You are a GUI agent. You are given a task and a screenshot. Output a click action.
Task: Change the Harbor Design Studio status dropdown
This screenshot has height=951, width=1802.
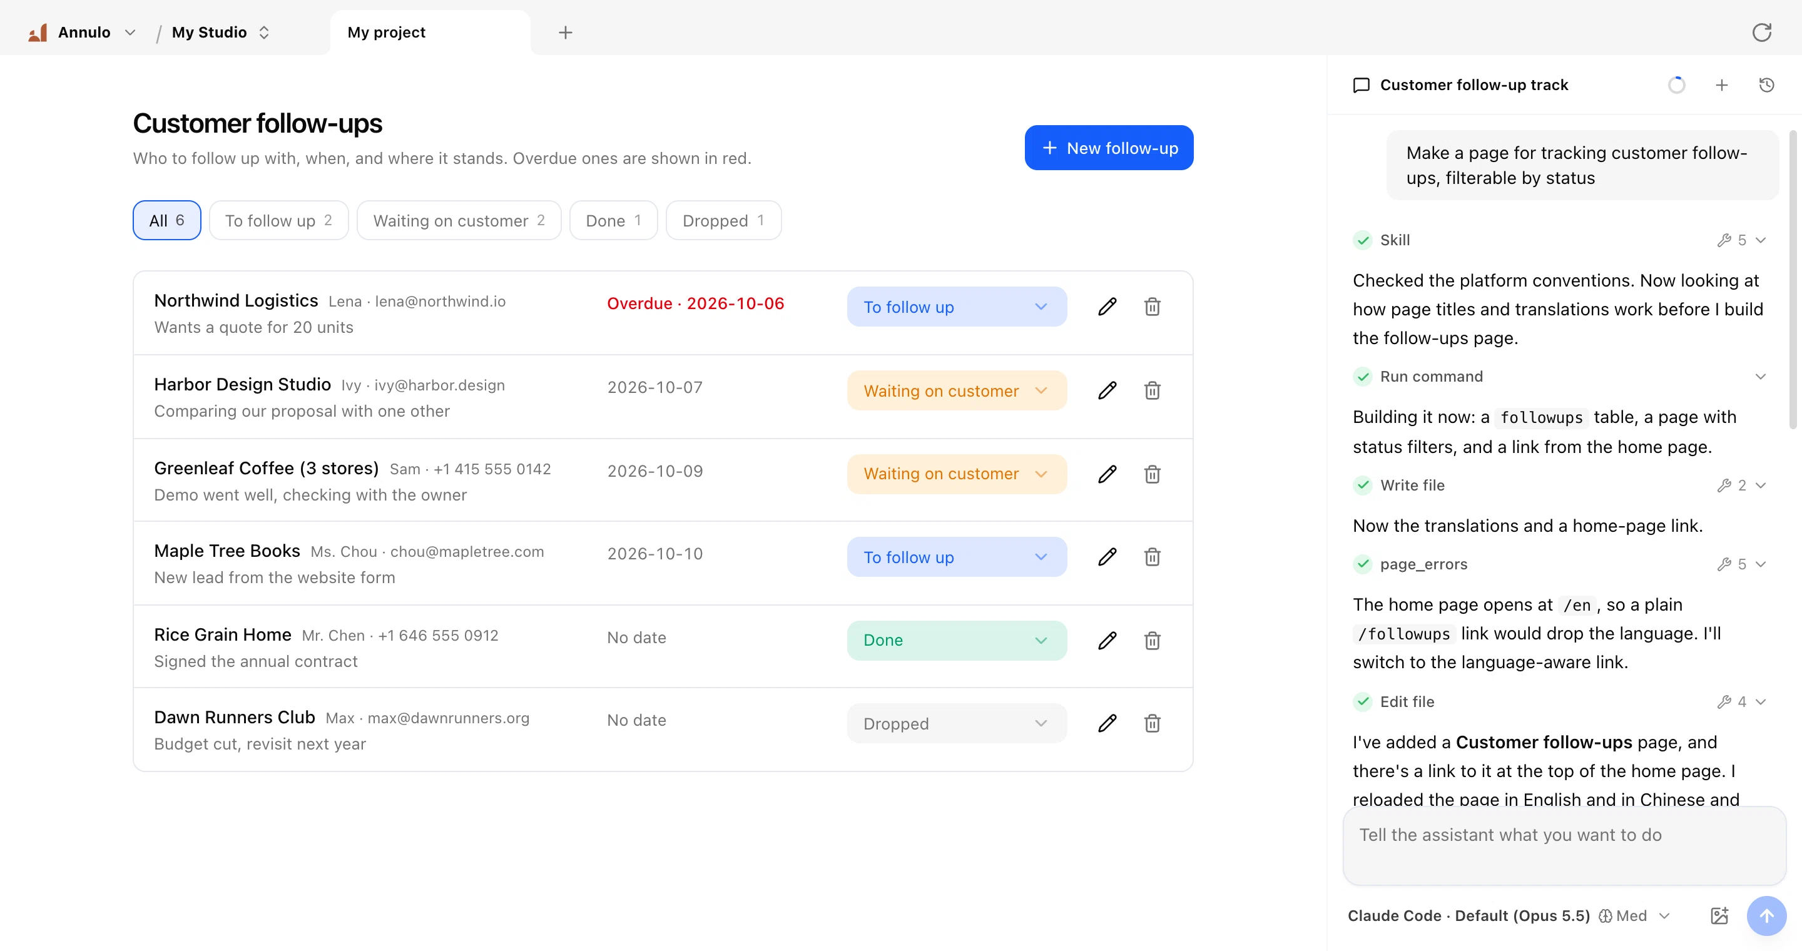tap(956, 390)
